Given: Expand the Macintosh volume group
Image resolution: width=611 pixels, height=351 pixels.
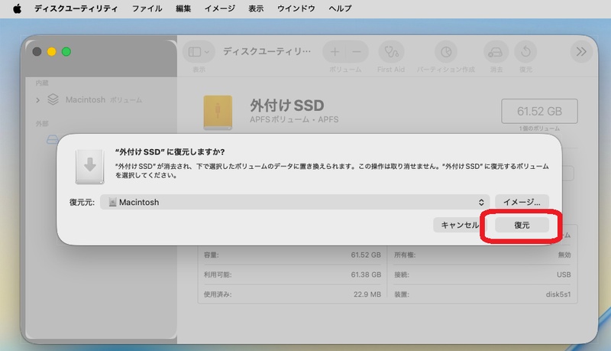Looking at the screenshot, I should point(37,100).
